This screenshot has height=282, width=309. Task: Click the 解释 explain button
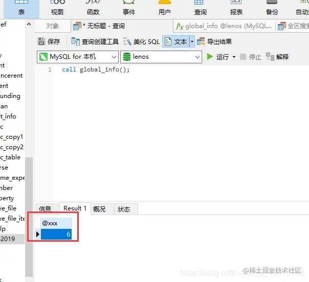[277, 57]
